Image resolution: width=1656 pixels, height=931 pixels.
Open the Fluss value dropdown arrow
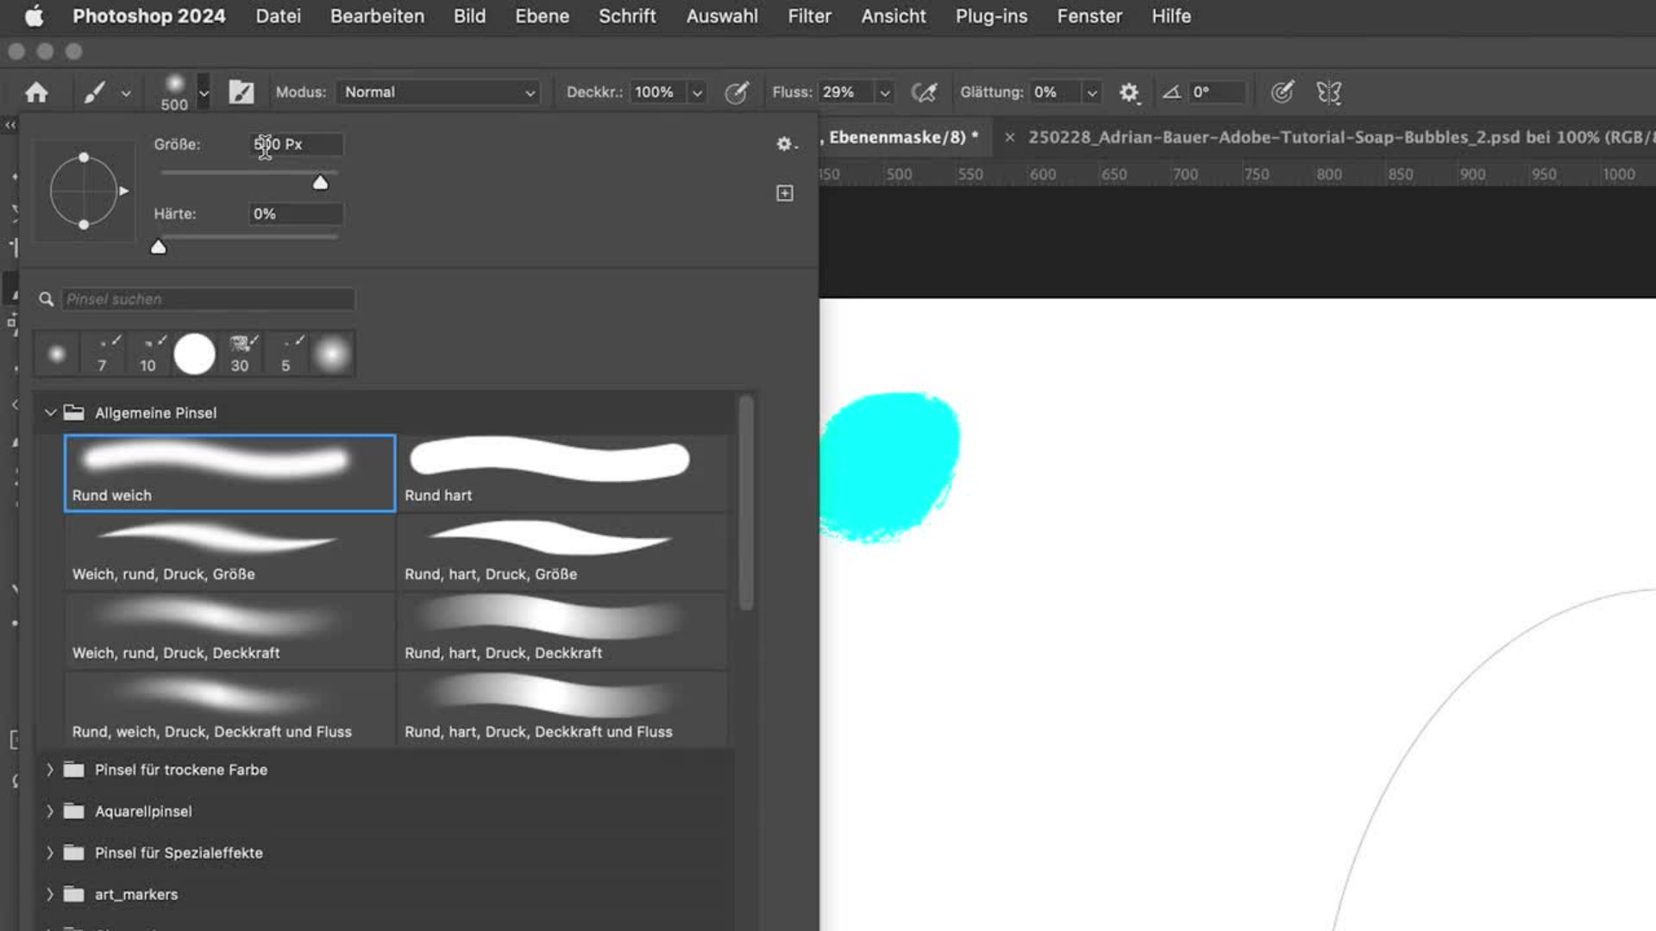(884, 92)
